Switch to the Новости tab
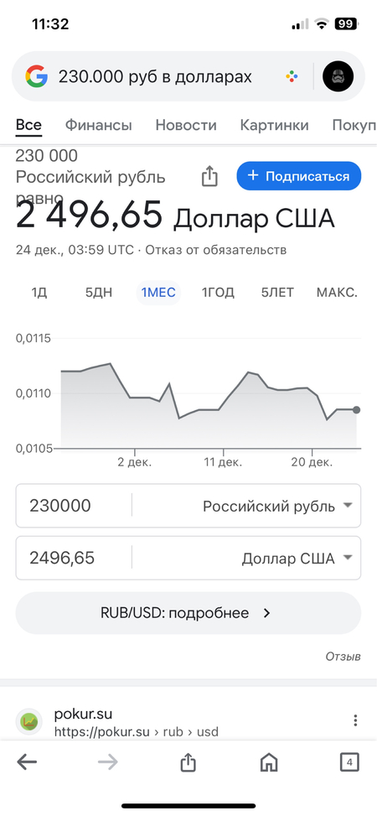 pos(186,126)
